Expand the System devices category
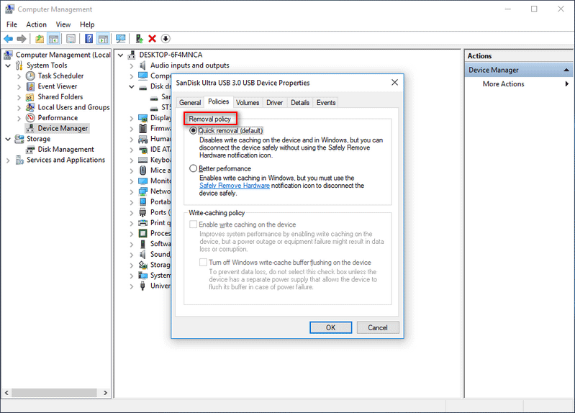 coord(131,276)
